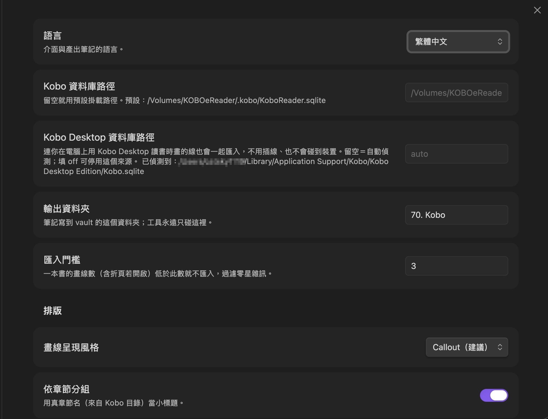Click the Kobo Desktop 資料庫路徑 title

pyautogui.click(x=99, y=137)
